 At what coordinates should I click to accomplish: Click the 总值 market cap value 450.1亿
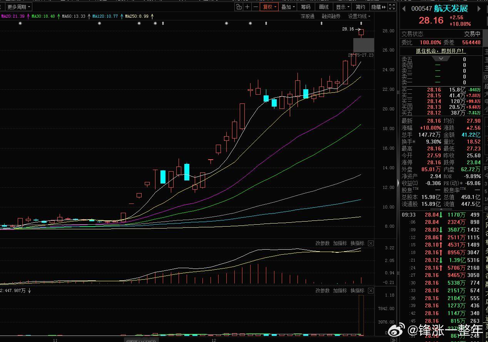point(471,197)
